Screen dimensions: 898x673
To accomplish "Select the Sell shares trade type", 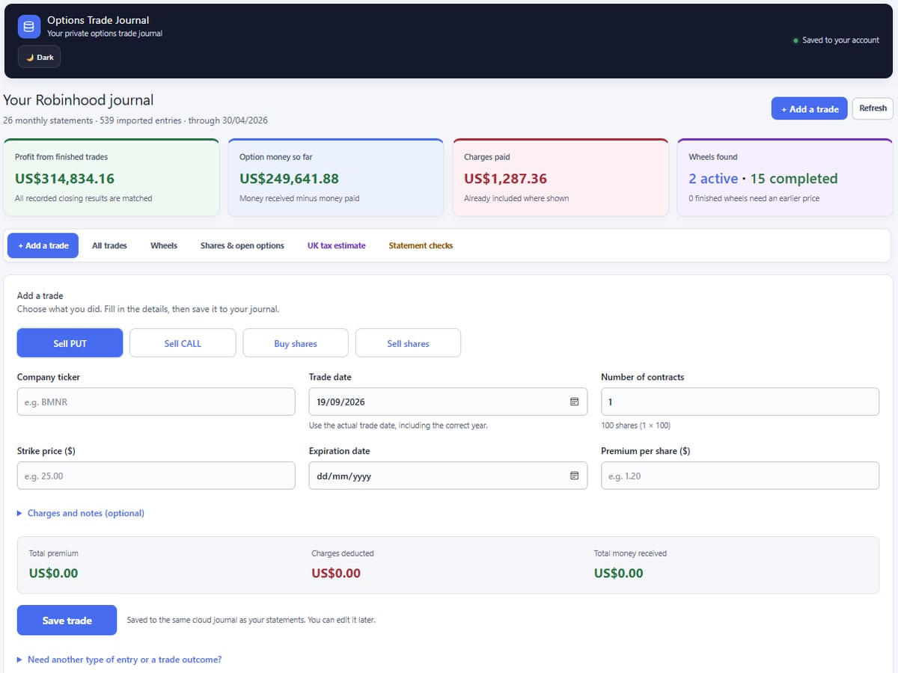I will coord(409,343).
